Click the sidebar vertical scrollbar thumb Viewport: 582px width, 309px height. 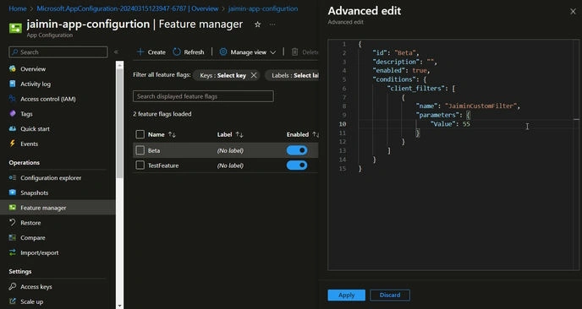coord(119,122)
